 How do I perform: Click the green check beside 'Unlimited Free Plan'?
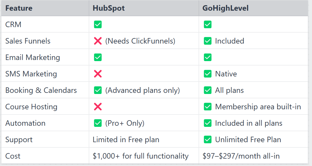click(x=208, y=140)
